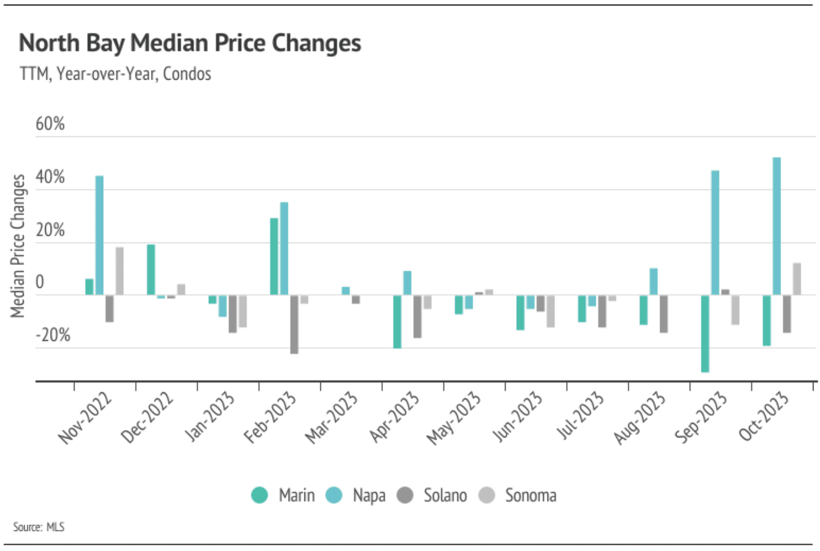This screenshot has height=551, width=820.
Task: Click the Napa legend color dot
Action: point(334,495)
